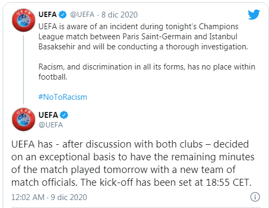
Task: Click the 'thorough investigation' line
Action: (x=143, y=47)
